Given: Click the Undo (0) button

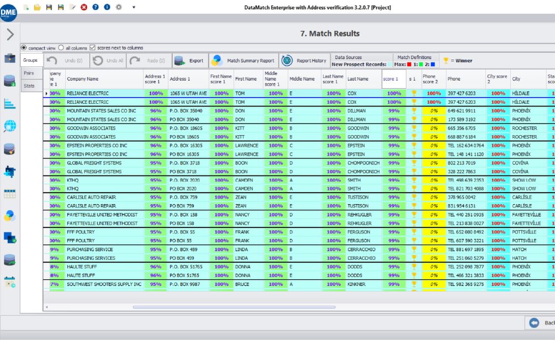Looking at the screenshot, I should coord(66,61).
